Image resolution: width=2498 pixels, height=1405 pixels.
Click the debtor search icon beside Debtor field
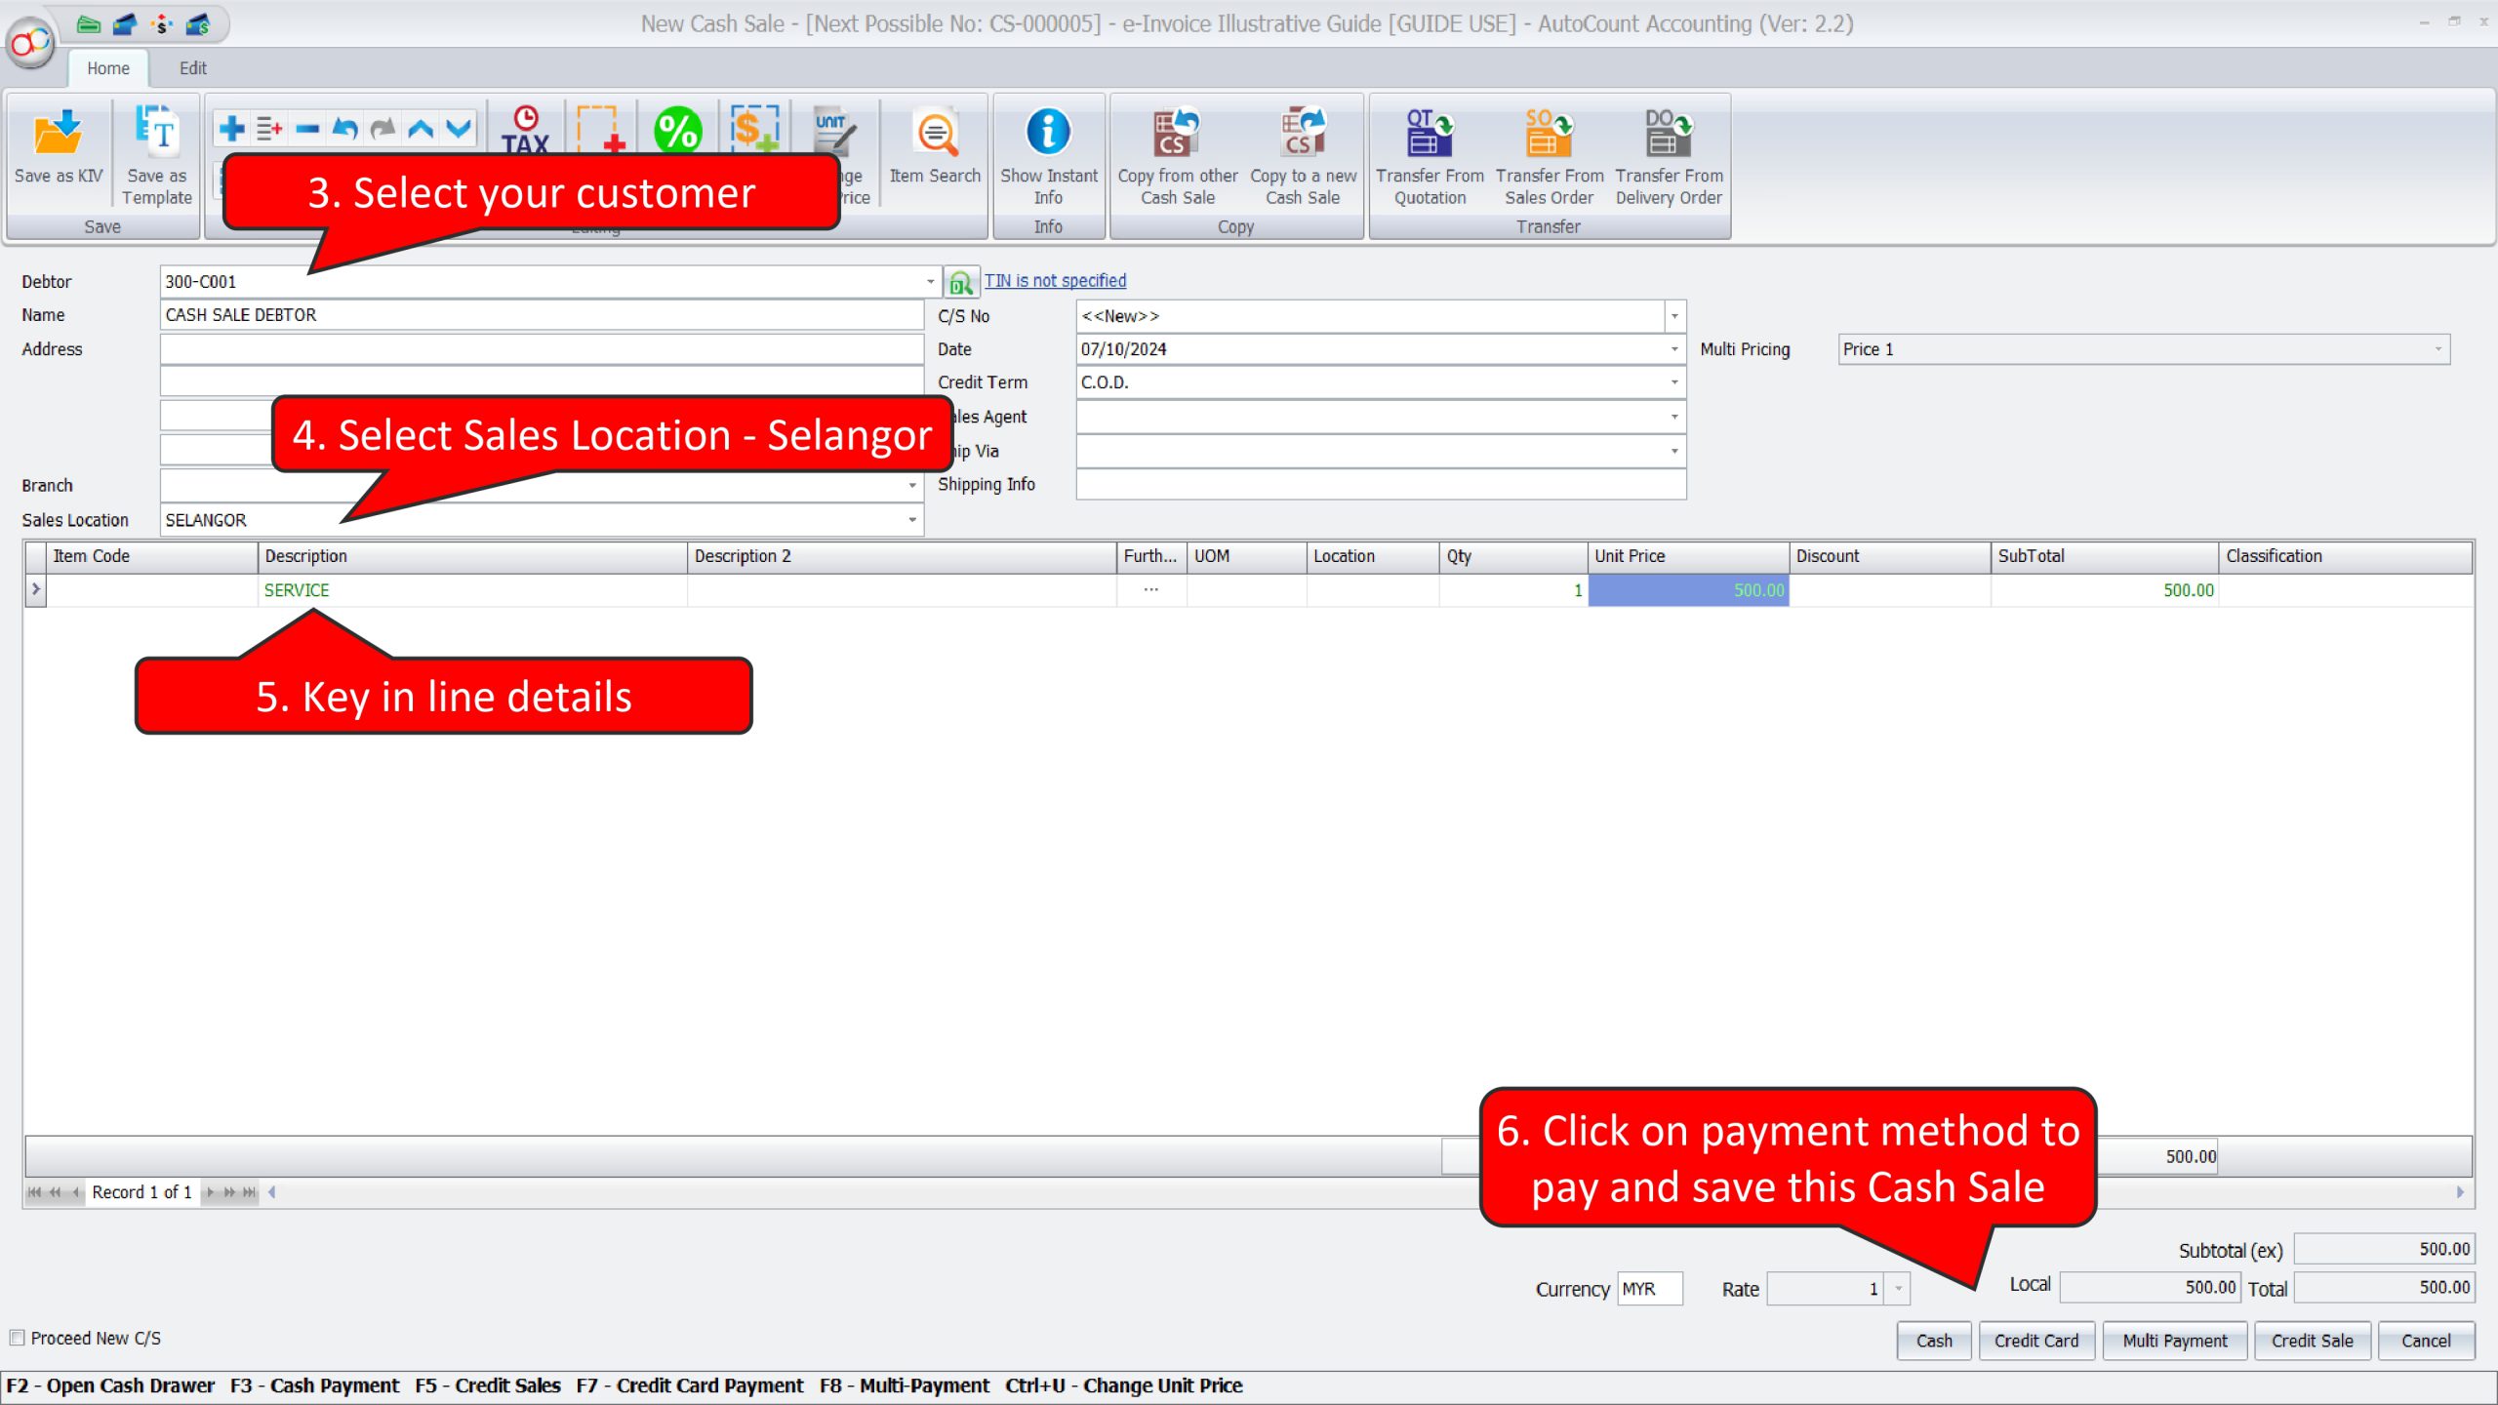tap(961, 283)
